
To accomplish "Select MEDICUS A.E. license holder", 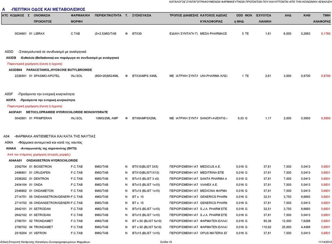I will [x=210, y=167].
